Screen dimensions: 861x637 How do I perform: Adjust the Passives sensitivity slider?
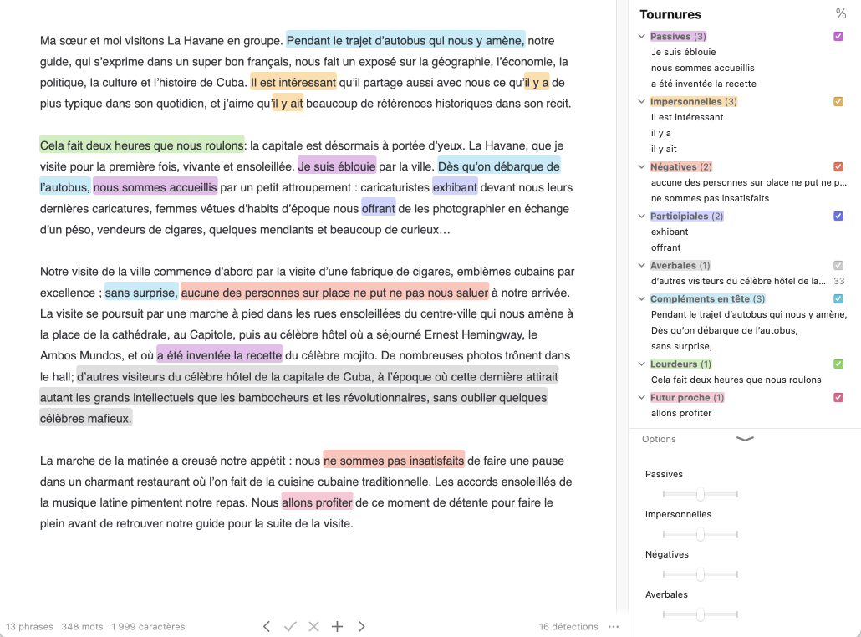pyautogui.click(x=701, y=494)
